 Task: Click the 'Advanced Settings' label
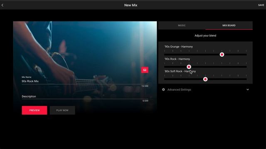179,90
